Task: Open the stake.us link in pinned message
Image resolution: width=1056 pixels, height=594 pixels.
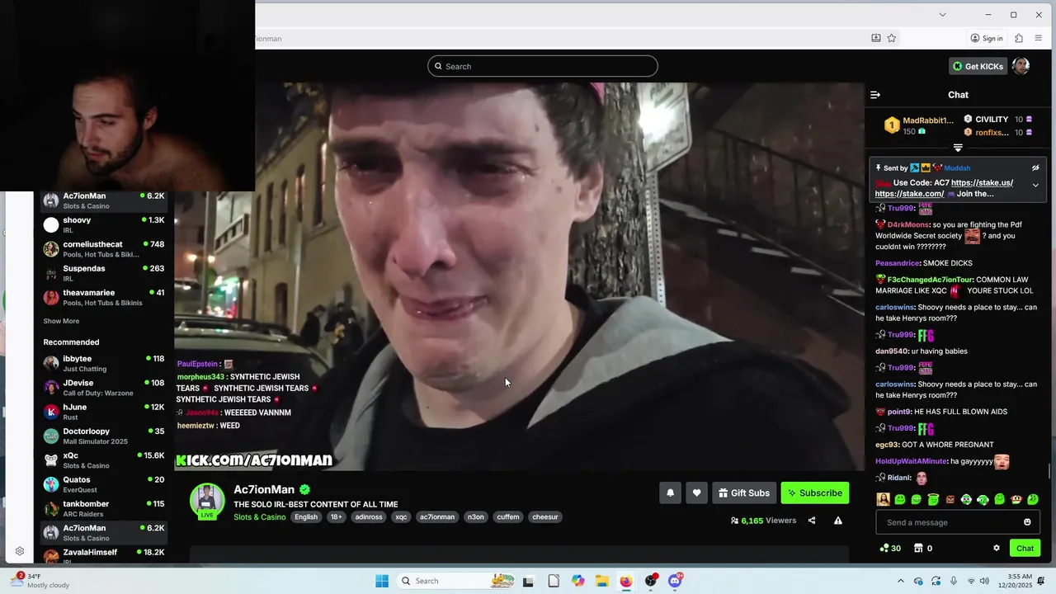Action: (982, 182)
